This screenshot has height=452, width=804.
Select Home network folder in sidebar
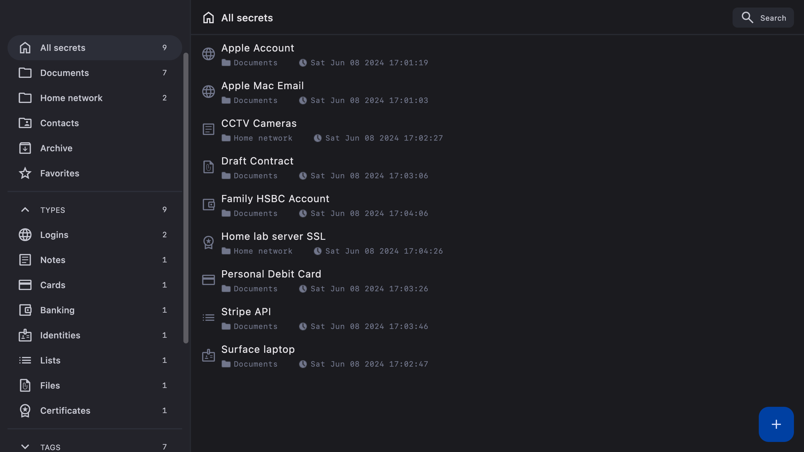[71, 98]
